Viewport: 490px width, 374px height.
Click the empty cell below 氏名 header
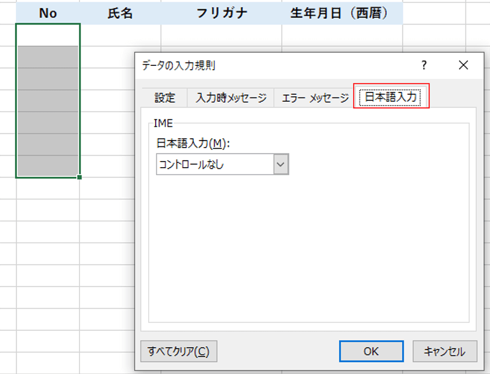pos(120,35)
